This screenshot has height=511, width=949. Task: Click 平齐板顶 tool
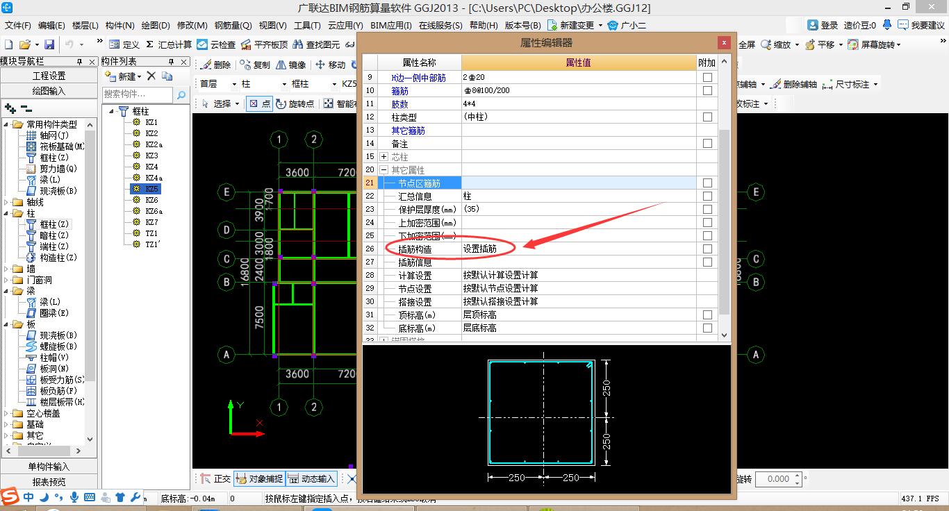pyautogui.click(x=264, y=44)
